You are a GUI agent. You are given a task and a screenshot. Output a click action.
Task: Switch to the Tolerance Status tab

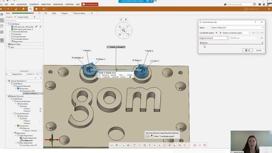(79, 13)
